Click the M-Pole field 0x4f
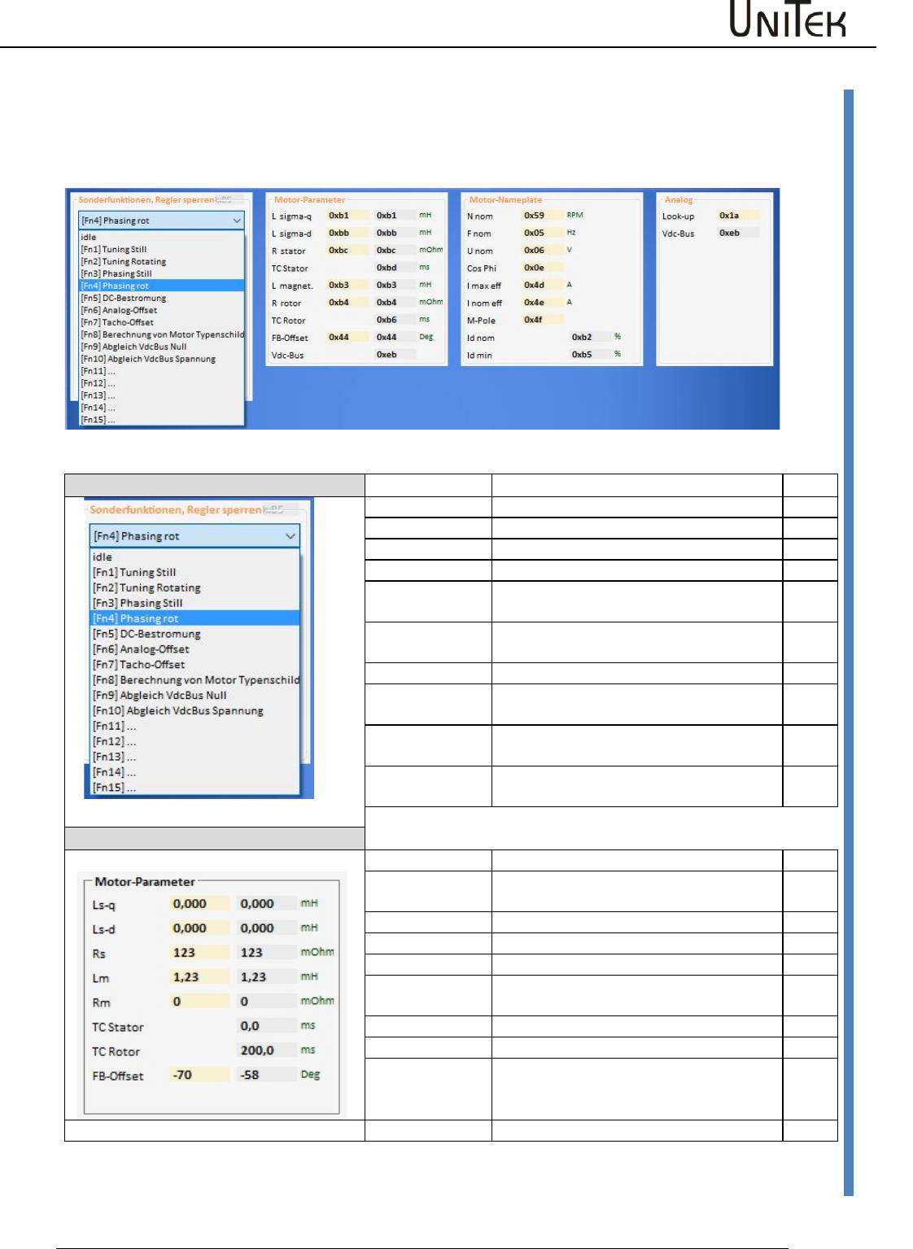 (x=543, y=320)
